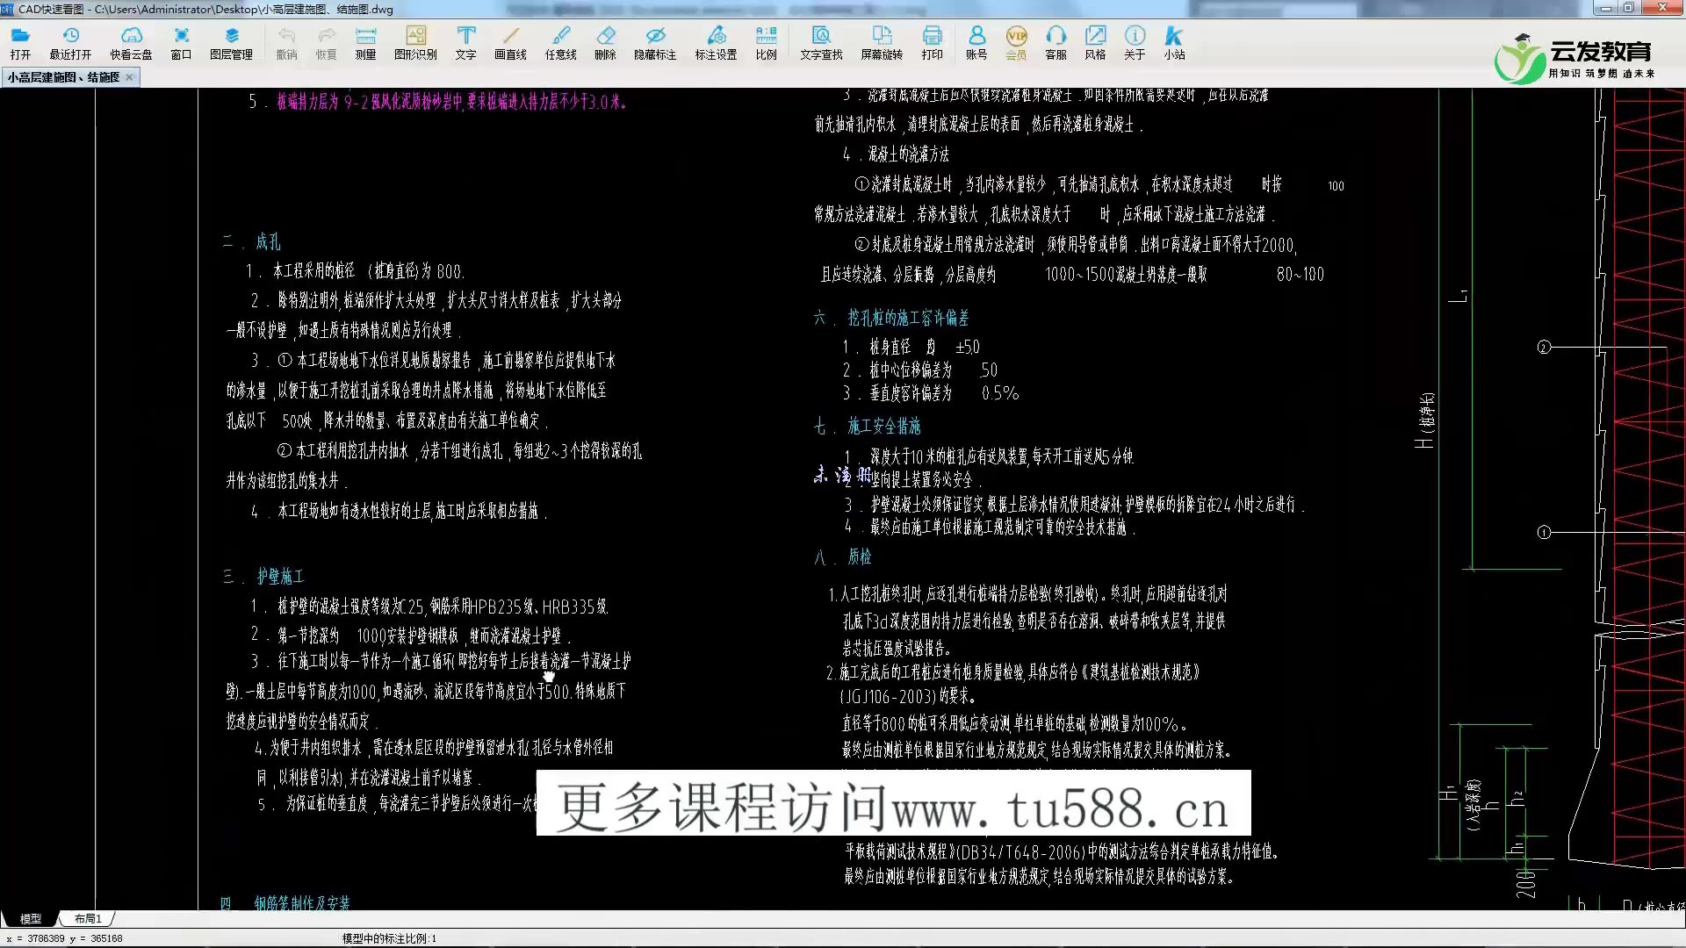Click the 打开 (Open) file icon
Image resolution: width=1686 pixels, height=948 pixels.
(x=20, y=41)
